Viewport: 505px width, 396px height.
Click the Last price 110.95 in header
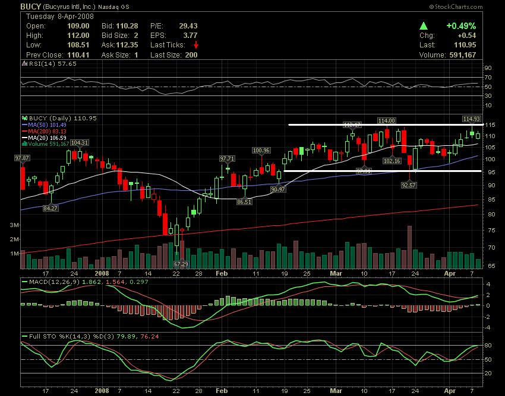(x=465, y=45)
